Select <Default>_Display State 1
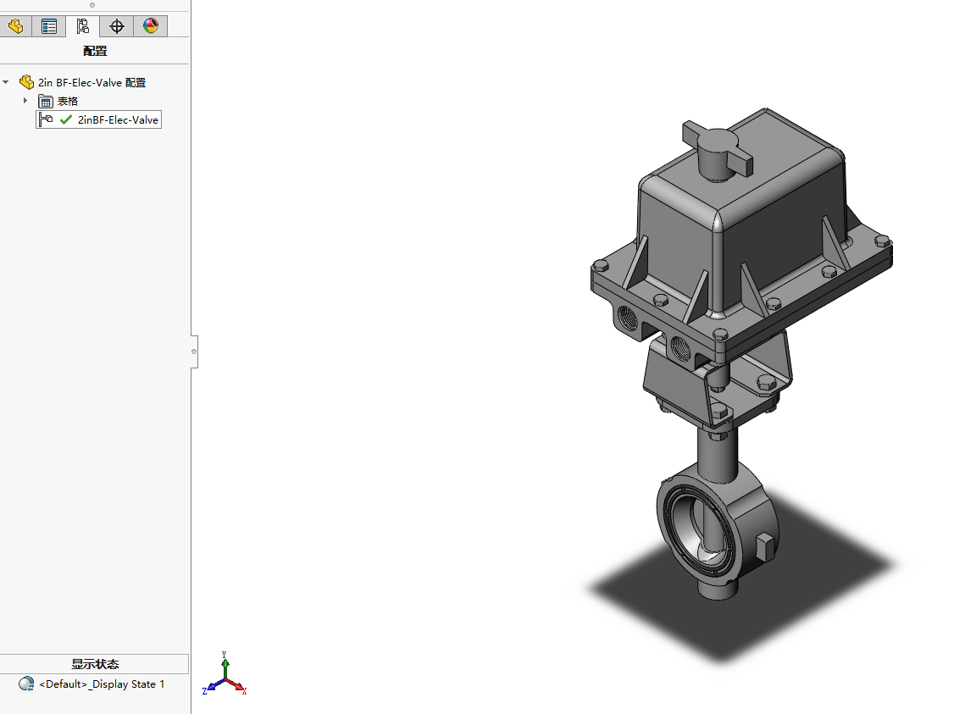Viewport: 954px width, 714px height. (102, 684)
